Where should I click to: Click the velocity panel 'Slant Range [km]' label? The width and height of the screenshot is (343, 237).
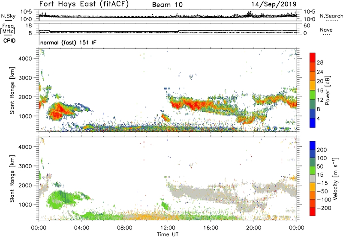[12, 179]
